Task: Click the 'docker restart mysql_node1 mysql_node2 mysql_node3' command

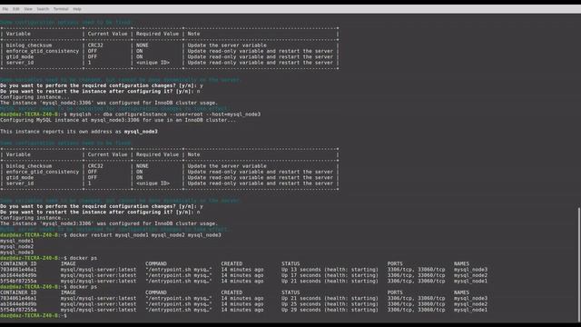Action: click(x=145, y=235)
